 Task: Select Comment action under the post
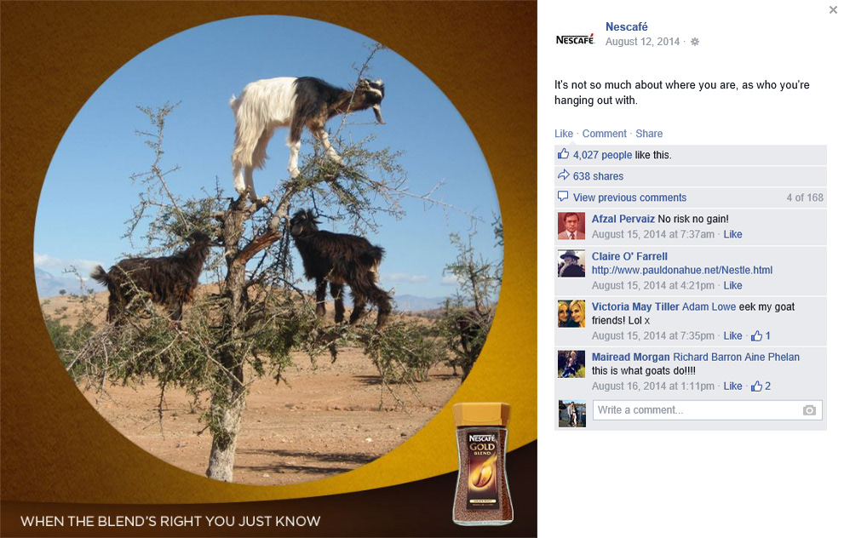605,134
